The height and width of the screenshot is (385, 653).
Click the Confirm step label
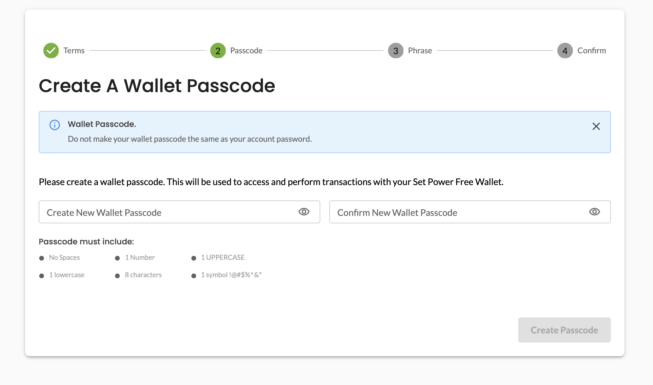click(x=592, y=50)
